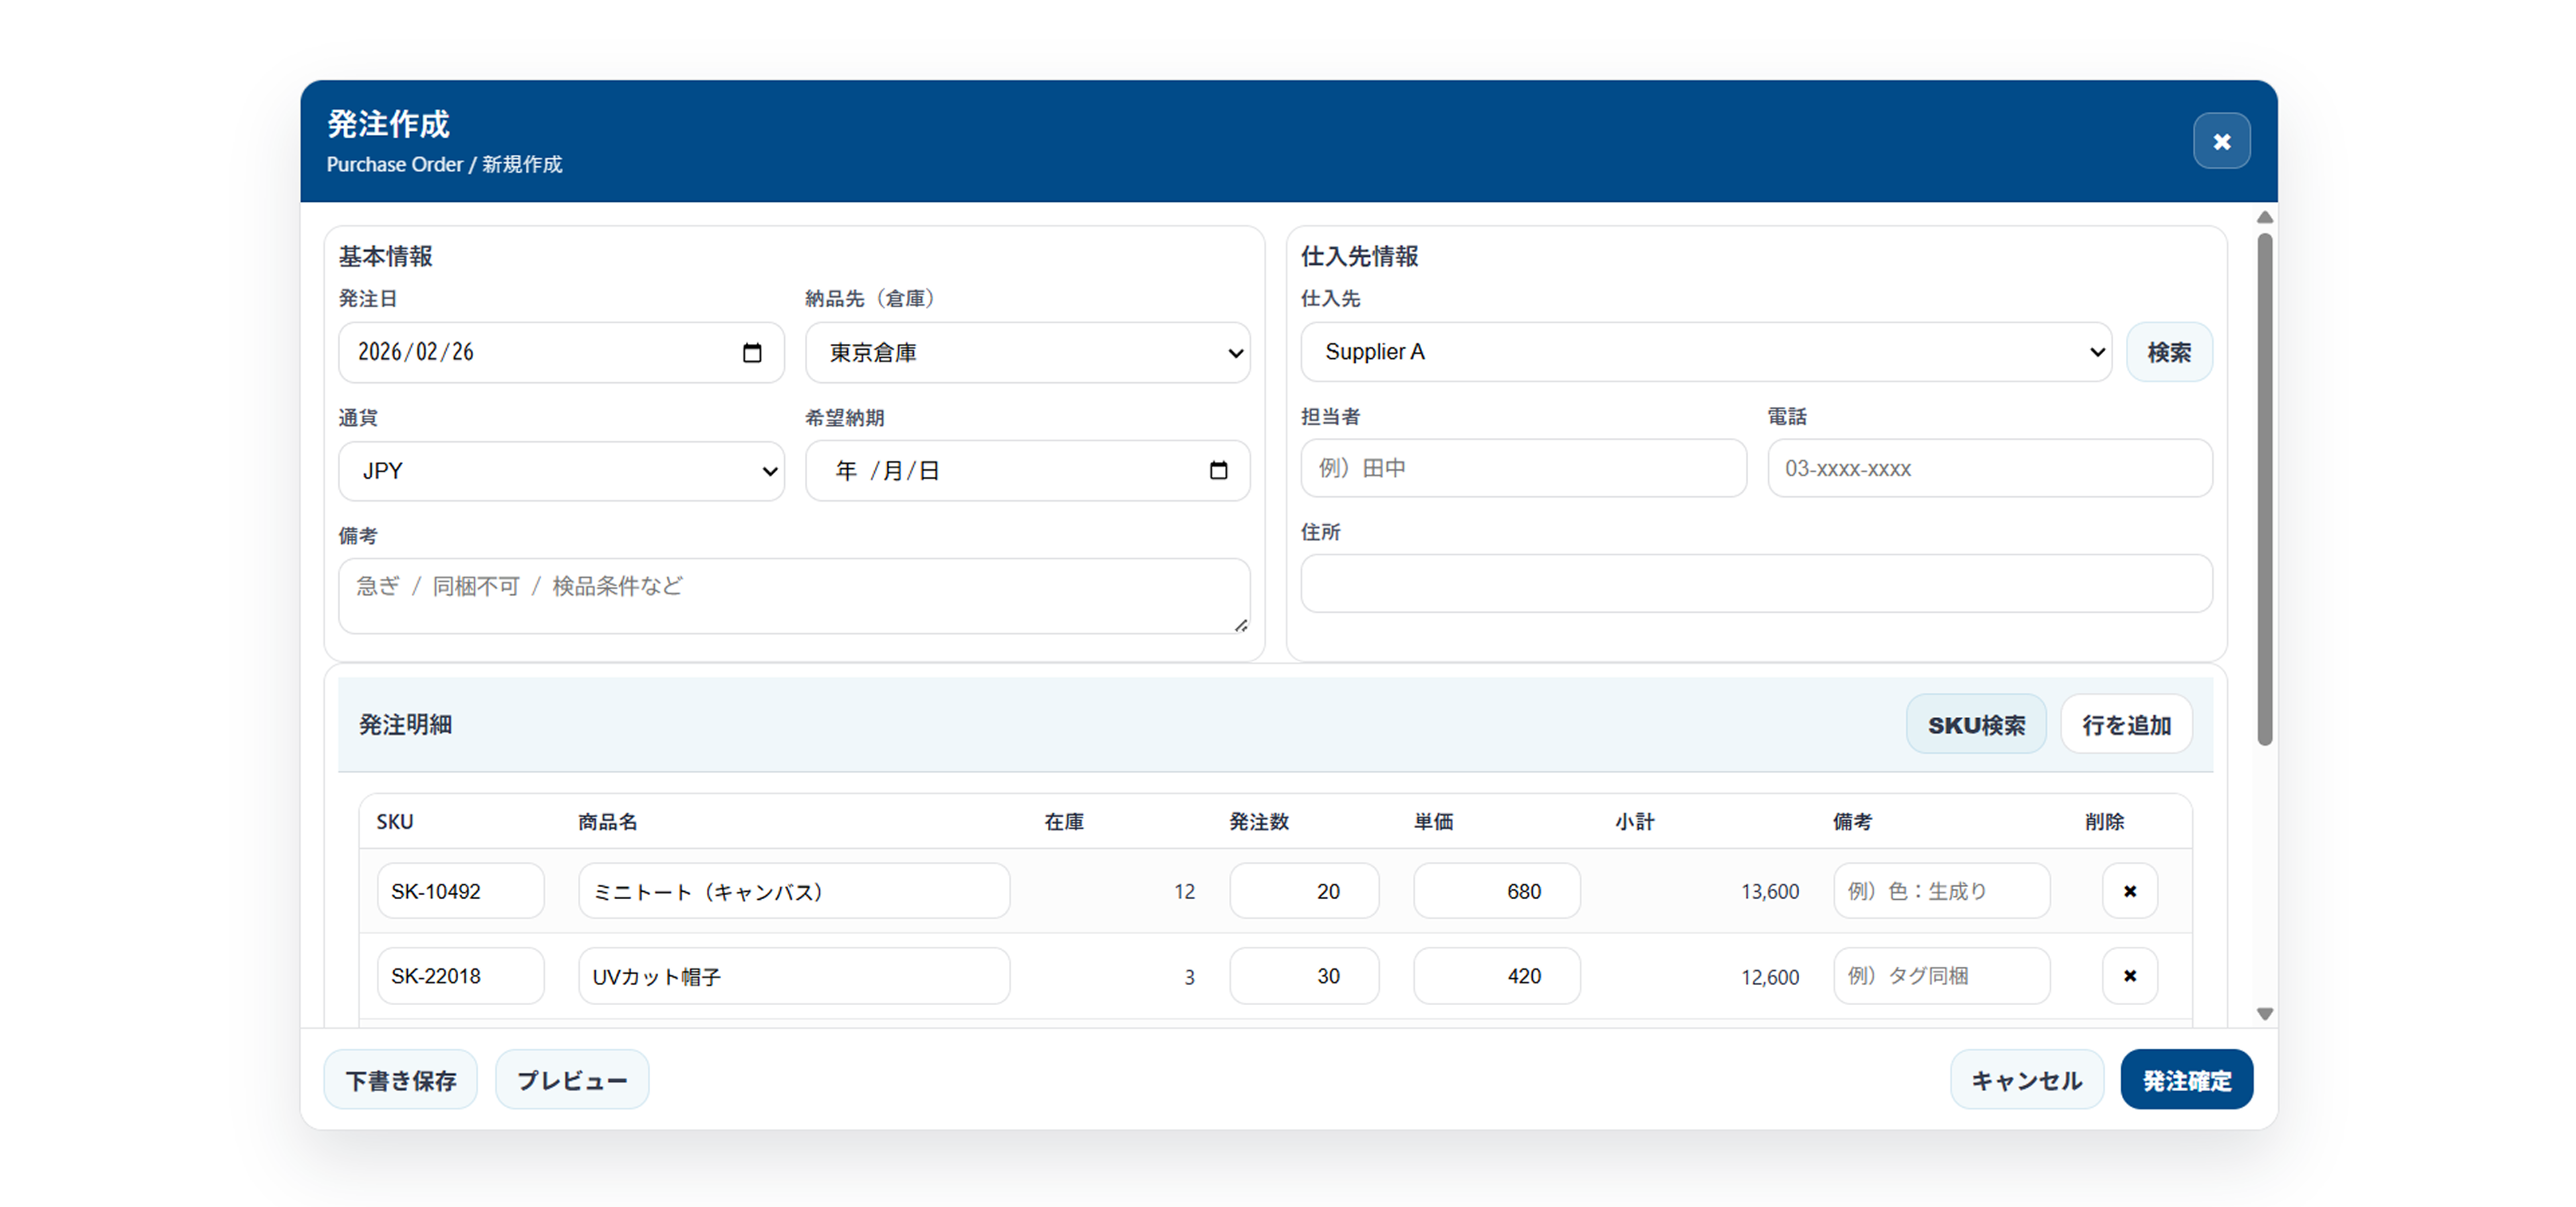Image resolution: width=2576 pixels, height=1207 pixels.
Task: Open the Supplier A supplier dropdown
Action: 1705,352
